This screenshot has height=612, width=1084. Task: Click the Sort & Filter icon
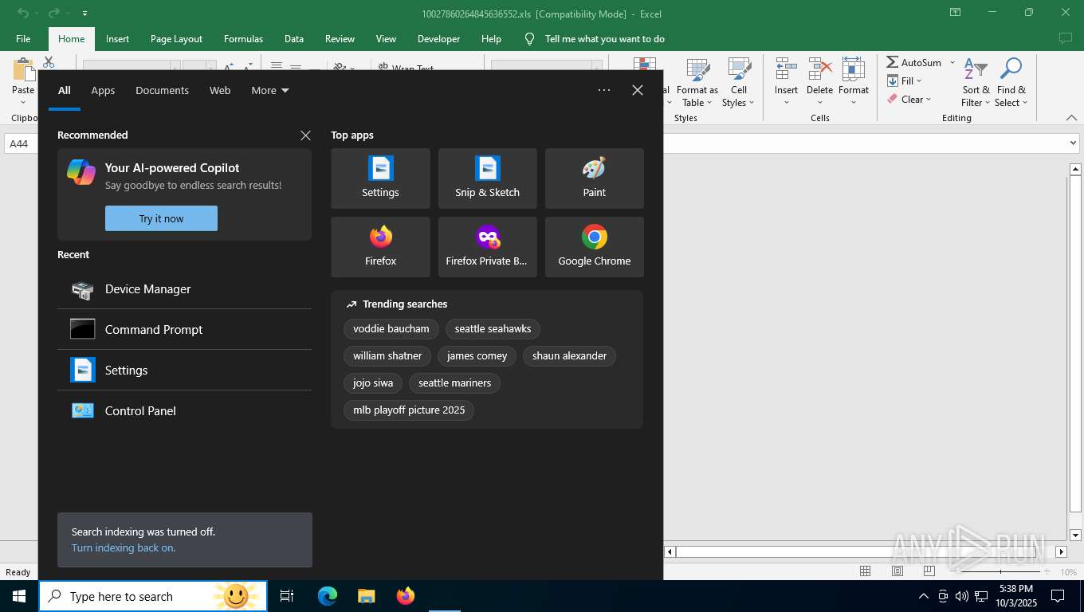click(975, 69)
